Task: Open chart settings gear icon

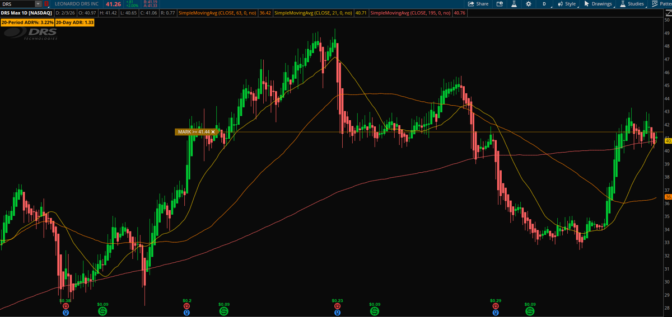Action: (x=528, y=4)
